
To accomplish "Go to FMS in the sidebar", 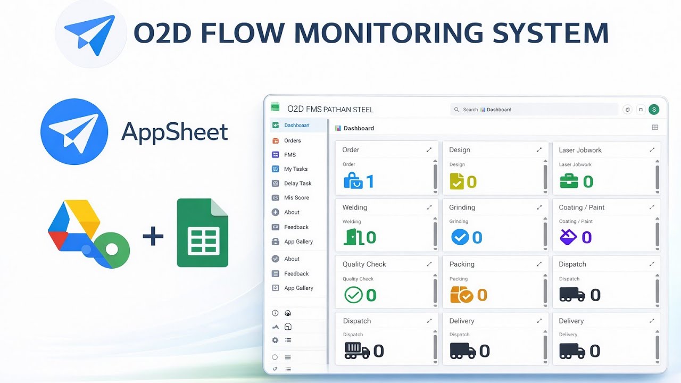I will click(x=298, y=155).
